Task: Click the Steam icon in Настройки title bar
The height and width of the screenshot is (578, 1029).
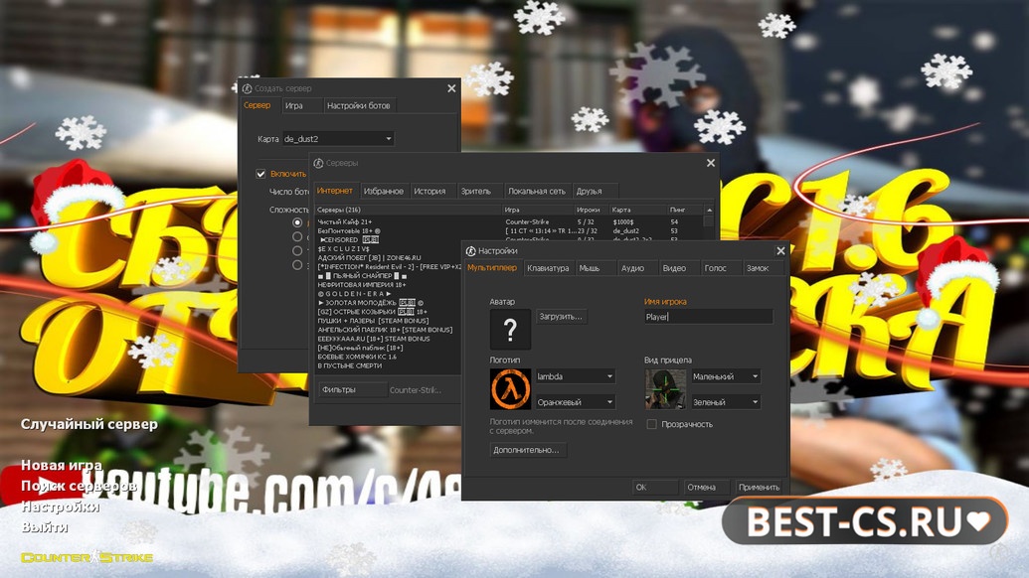Action: [470, 251]
